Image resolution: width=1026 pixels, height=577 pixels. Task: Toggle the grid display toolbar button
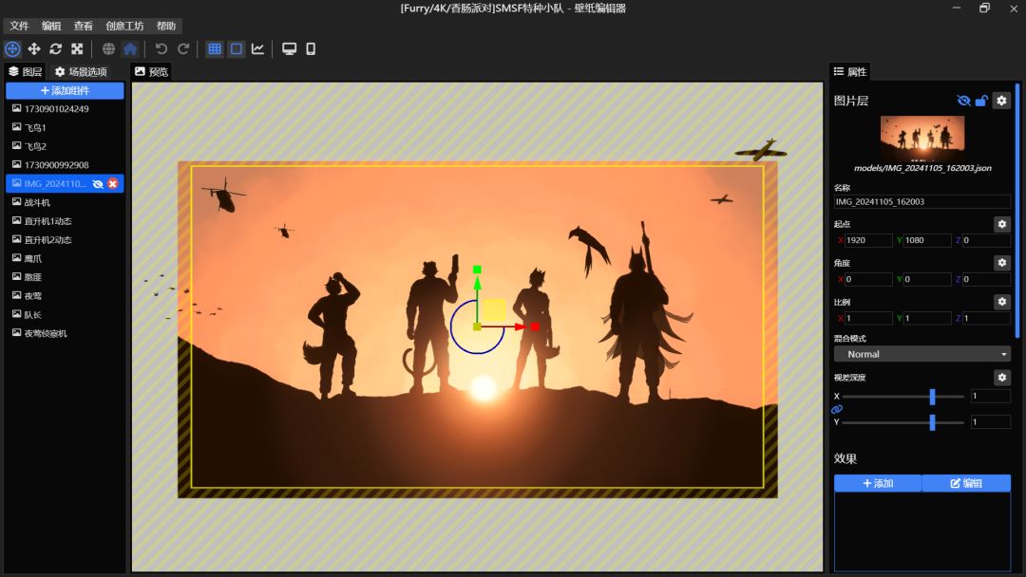[215, 48]
